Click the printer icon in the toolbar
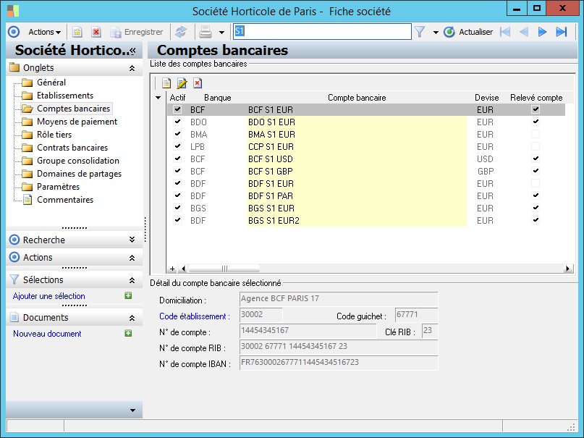 [206, 32]
